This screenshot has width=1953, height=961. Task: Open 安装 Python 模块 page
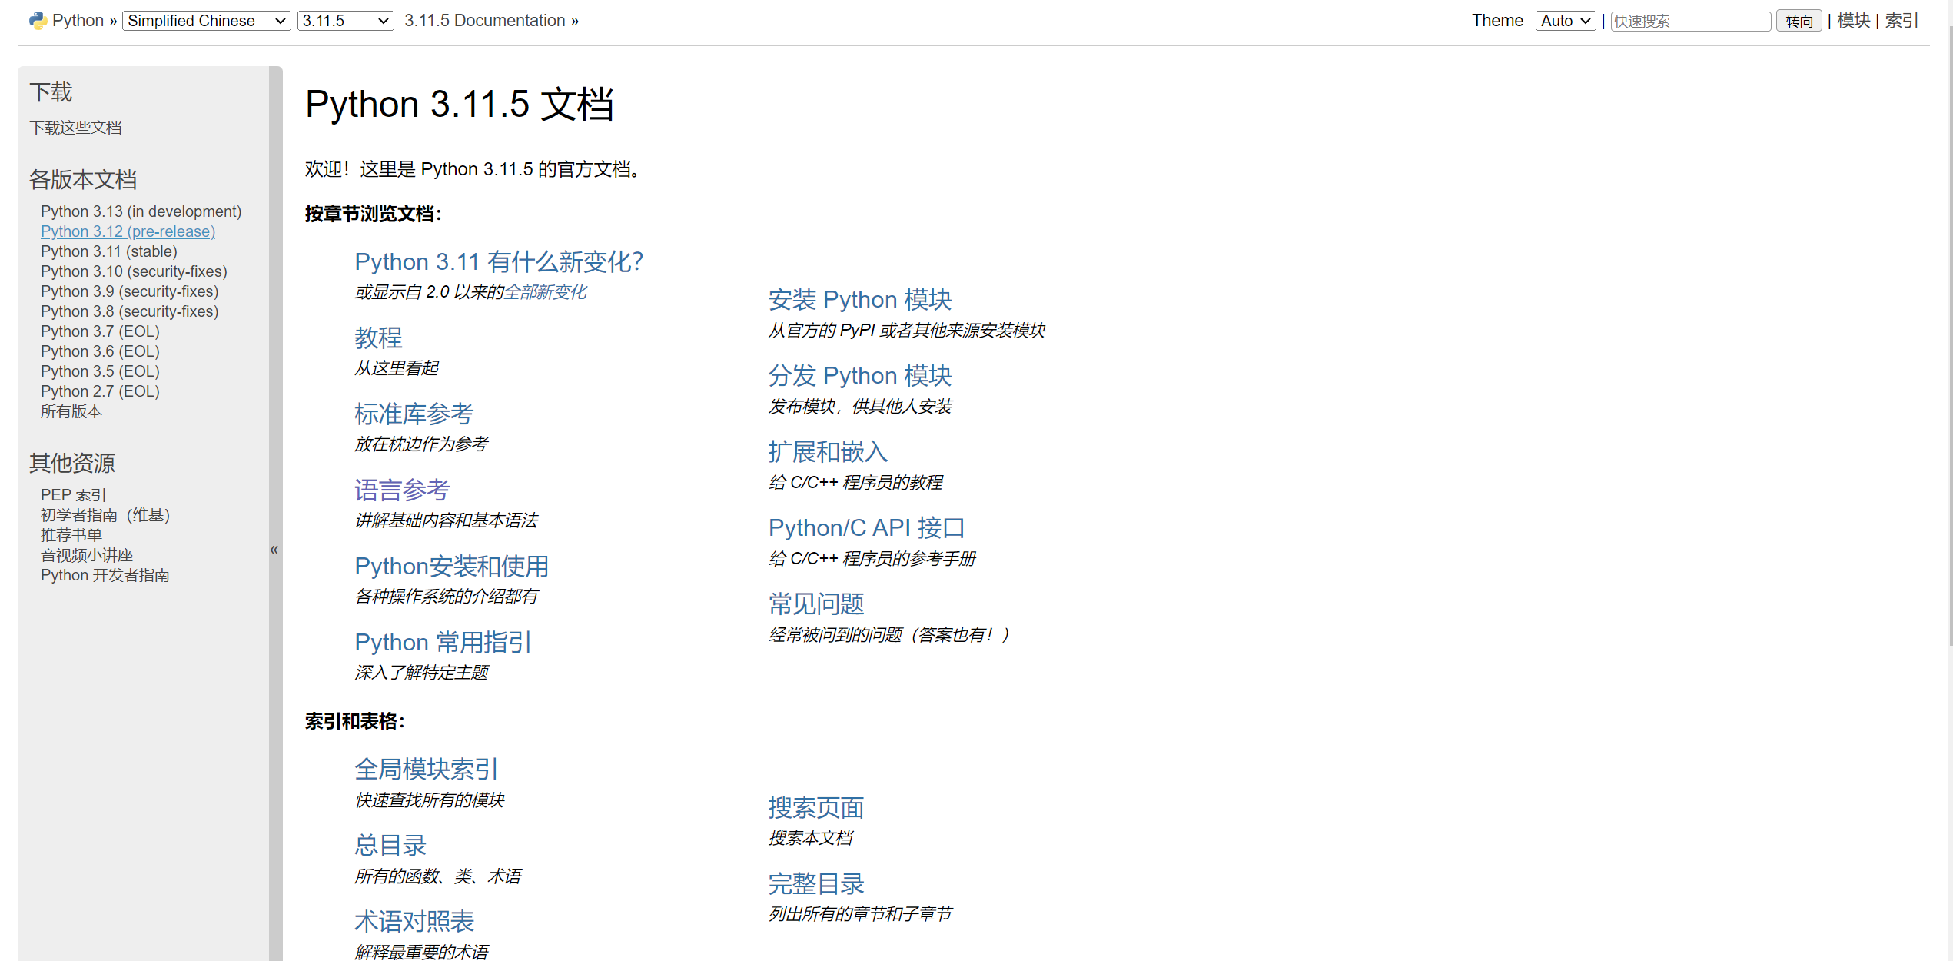click(x=859, y=299)
